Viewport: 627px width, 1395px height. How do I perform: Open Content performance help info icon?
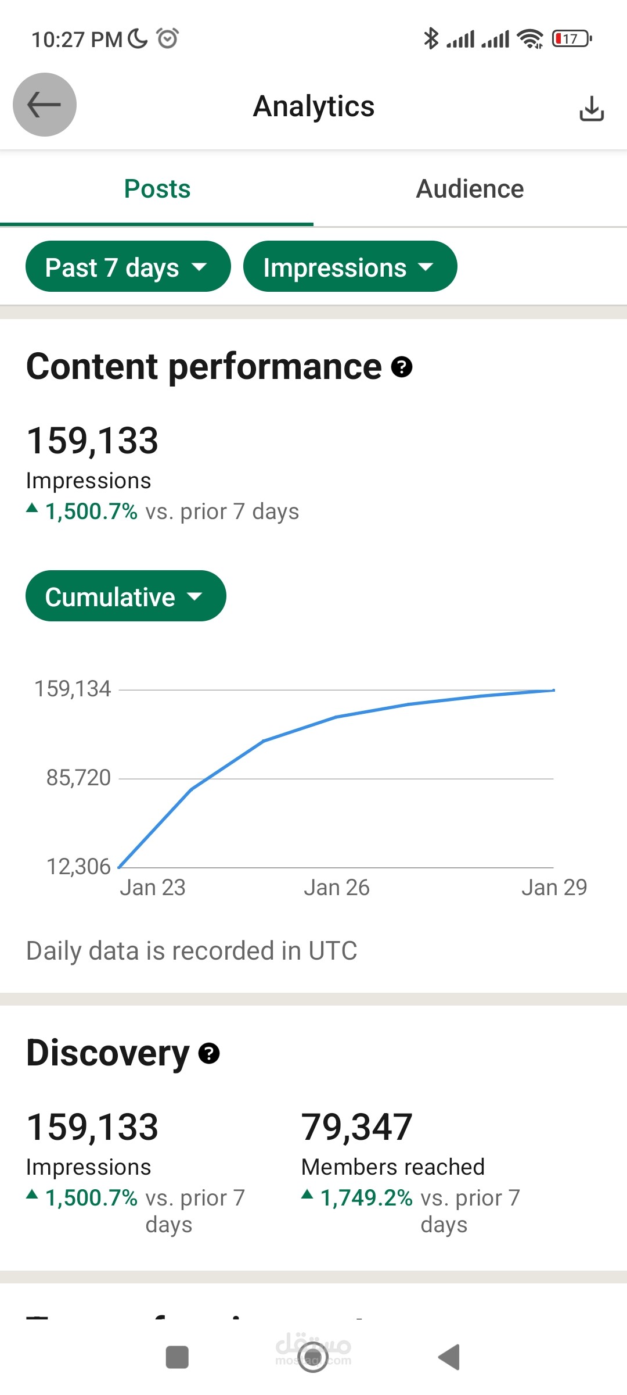pos(402,367)
